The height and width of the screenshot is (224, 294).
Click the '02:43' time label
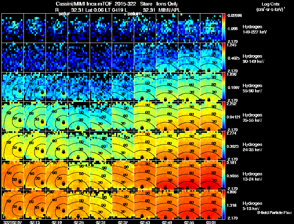pyautogui.click(x=145, y=222)
